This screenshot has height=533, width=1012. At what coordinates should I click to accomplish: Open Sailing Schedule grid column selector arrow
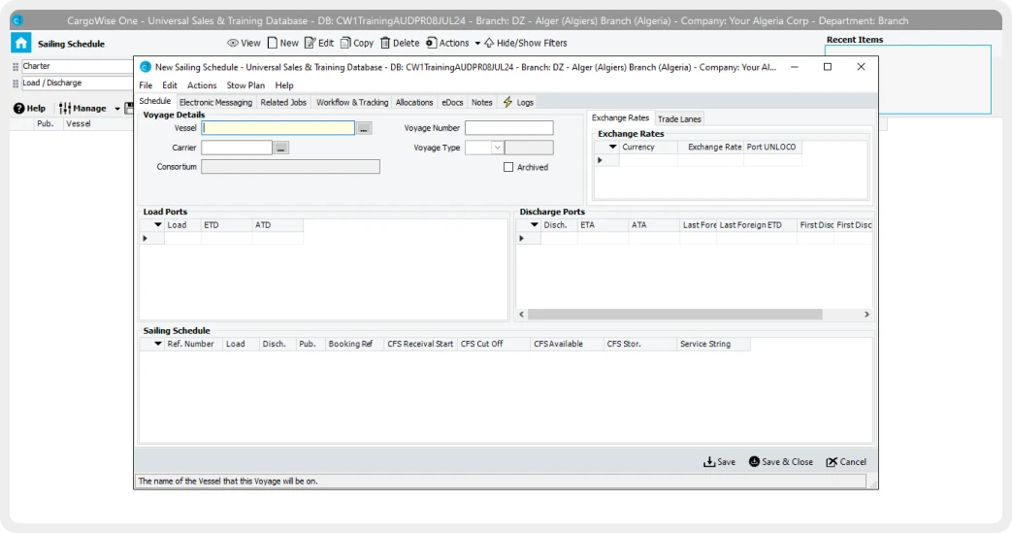click(157, 345)
